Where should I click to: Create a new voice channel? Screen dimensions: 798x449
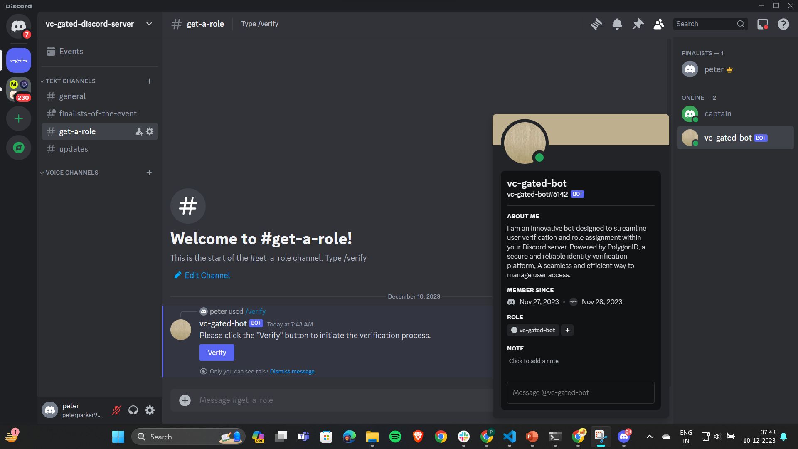(x=149, y=173)
